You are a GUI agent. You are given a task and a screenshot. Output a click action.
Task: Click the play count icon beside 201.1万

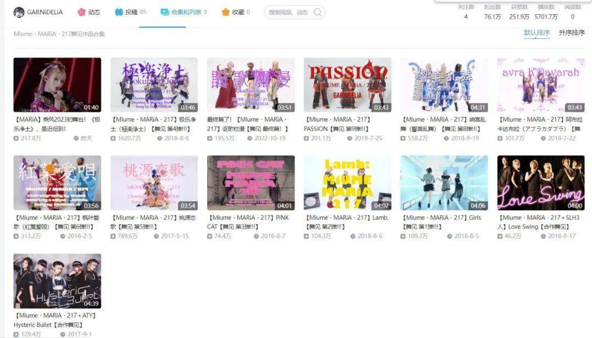[x=306, y=139]
